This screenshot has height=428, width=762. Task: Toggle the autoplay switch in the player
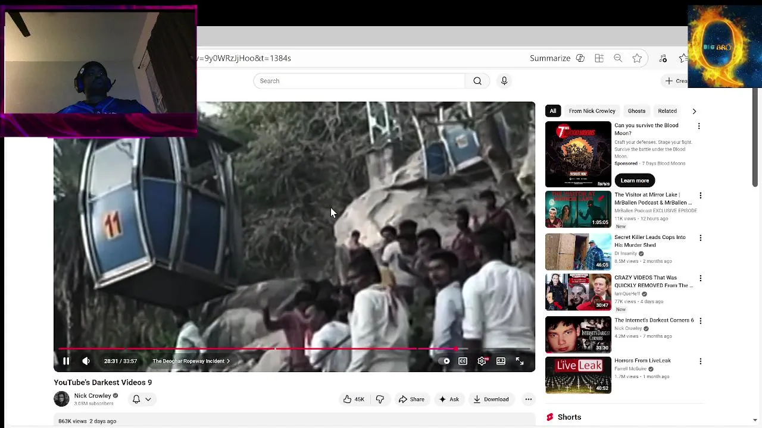pyautogui.click(x=445, y=361)
